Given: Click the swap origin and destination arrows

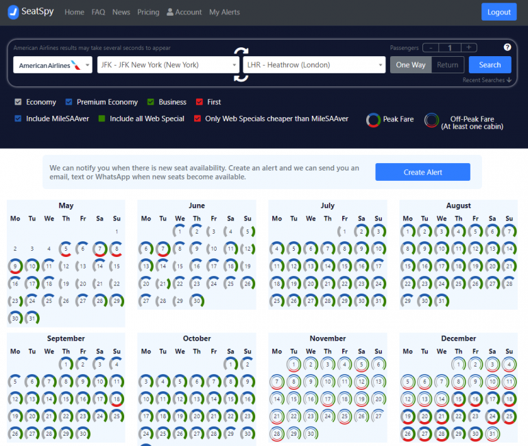Looking at the screenshot, I should (241, 64).
